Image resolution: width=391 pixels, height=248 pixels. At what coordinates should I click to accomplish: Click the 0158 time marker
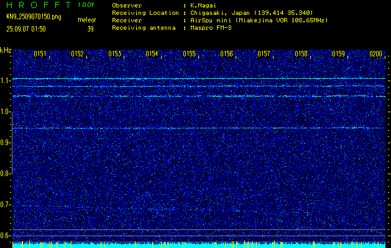(x=301, y=54)
